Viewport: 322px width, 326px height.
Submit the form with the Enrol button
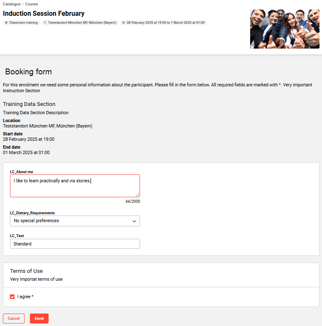tap(39, 319)
